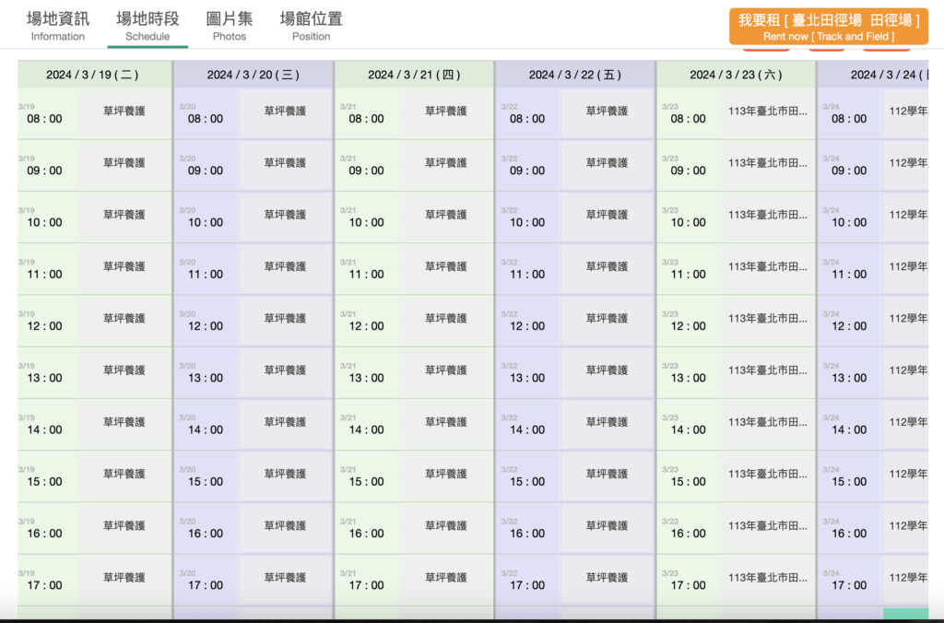The width and height of the screenshot is (944, 623).
Task: Select the 2024/3/23 (六) date header
Action: (736, 75)
